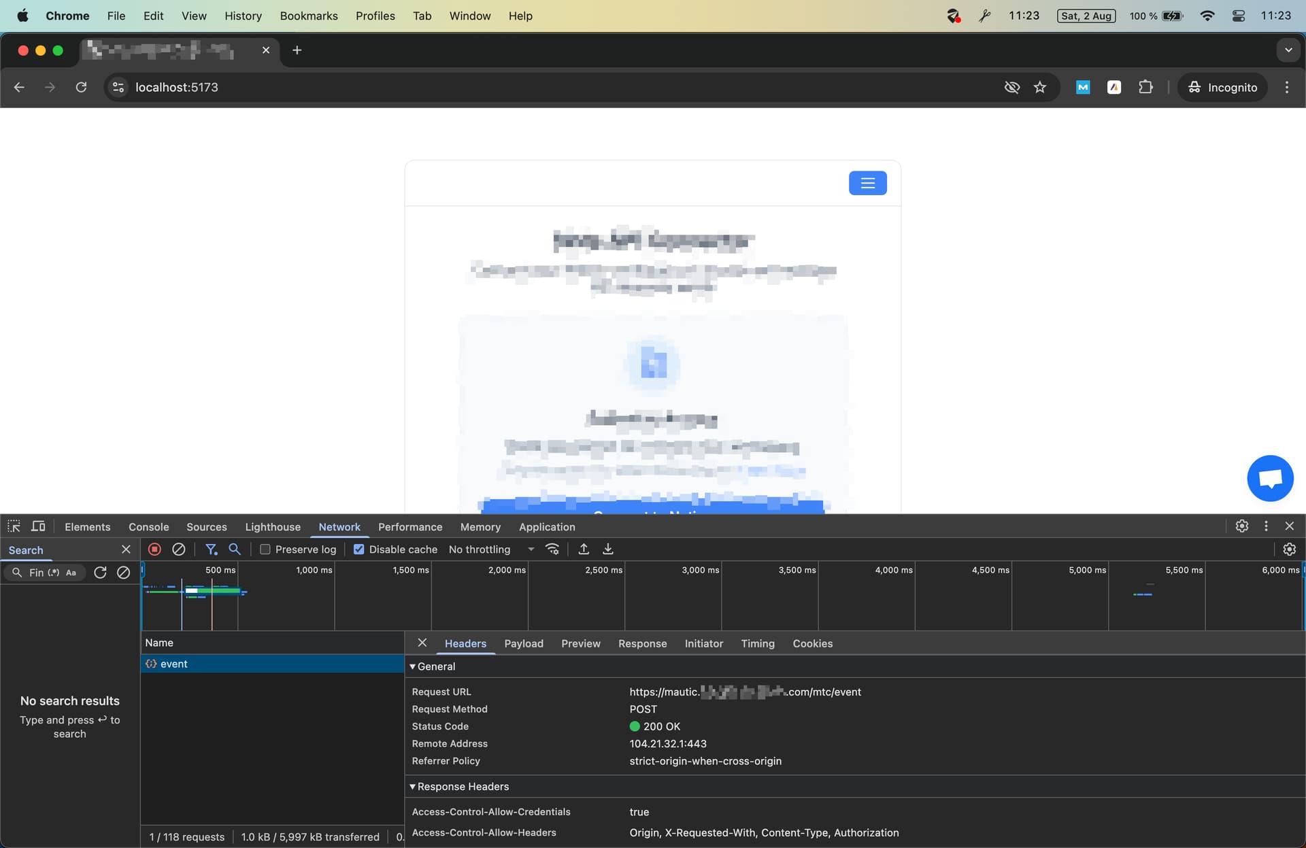Collapse the General section
This screenshot has height=848, width=1306.
(432, 666)
